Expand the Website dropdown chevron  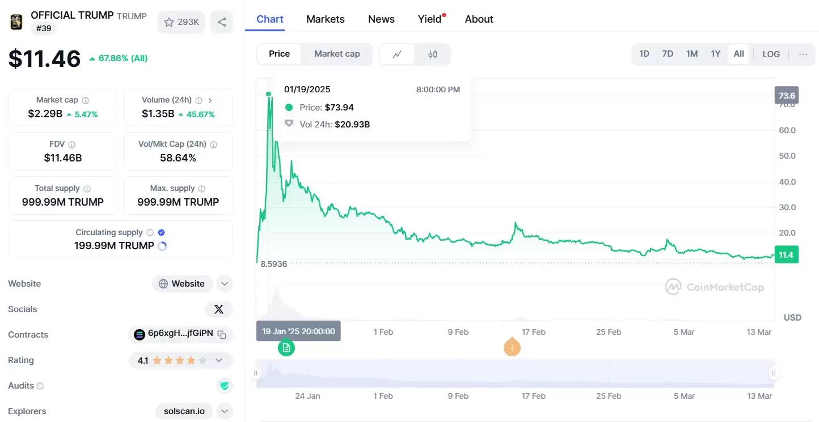click(x=225, y=284)
